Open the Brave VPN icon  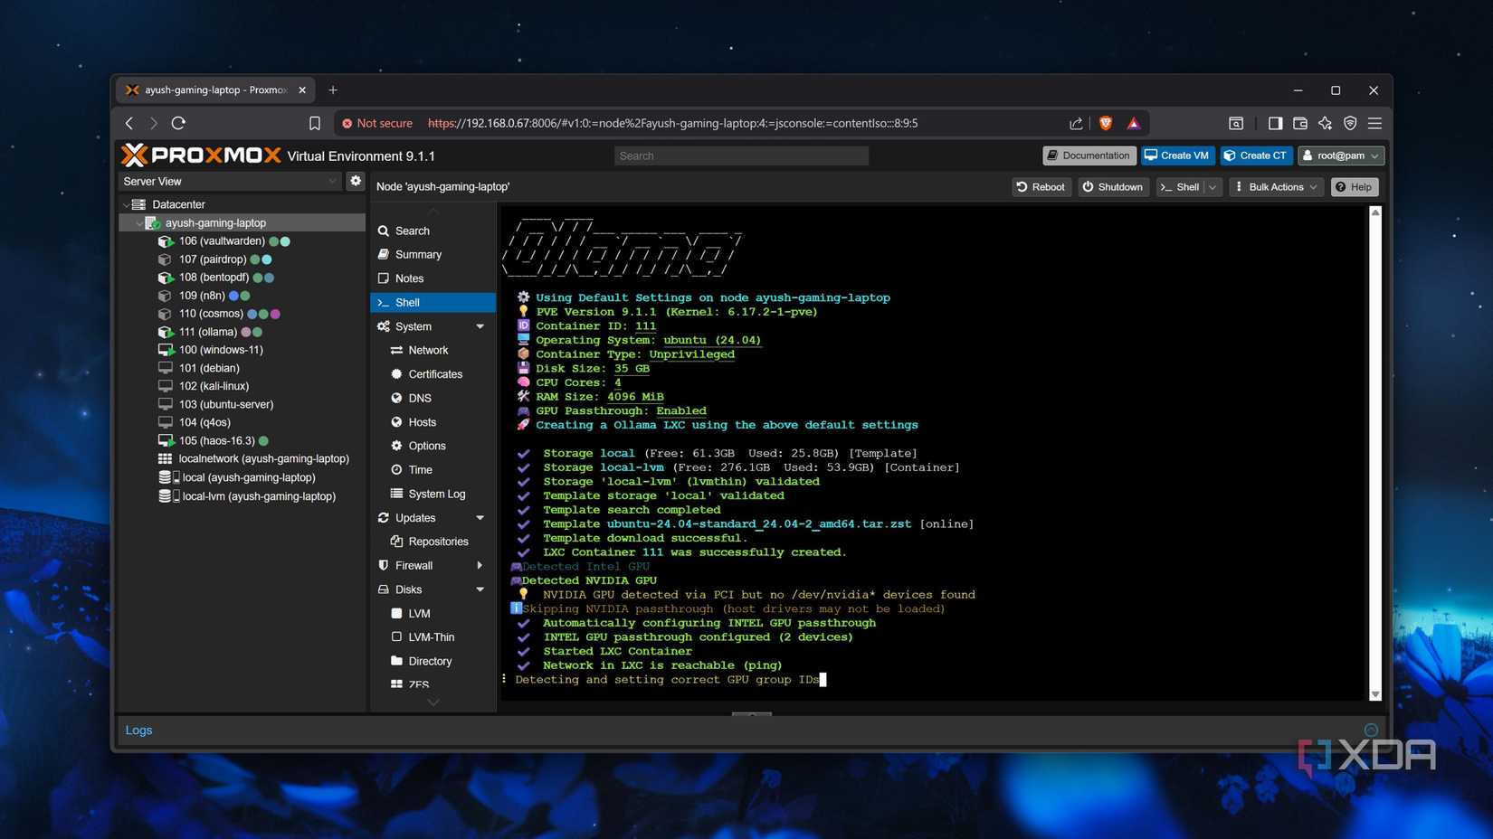1350,123
